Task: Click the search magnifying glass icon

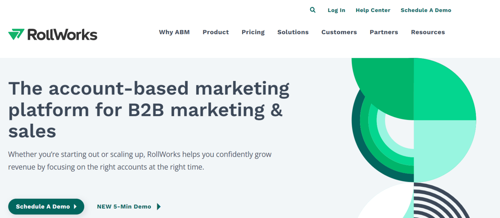Action: click(312, 10)
